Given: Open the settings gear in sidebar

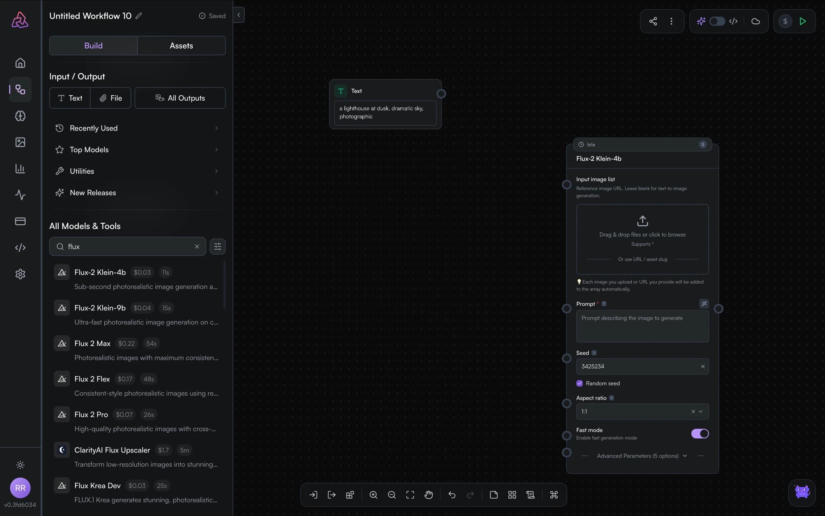Looking at the screenshot, I should (x=20, y=274).
